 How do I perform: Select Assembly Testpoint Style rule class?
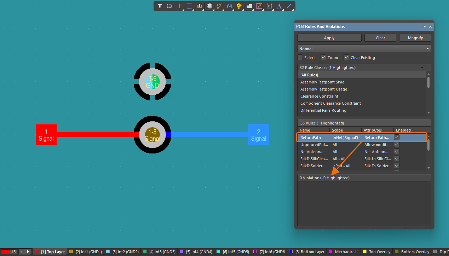(x=362, y=82)
